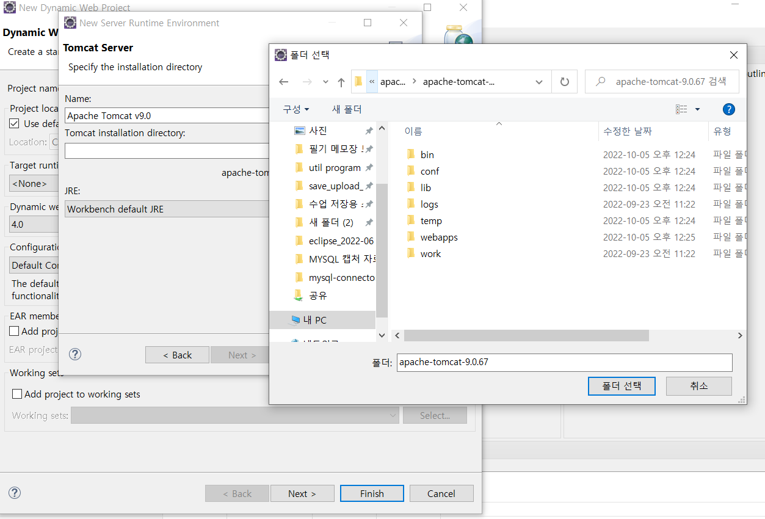This screenshot has width=765, height=519.
Task: Toggle Use default location checkbox
Action: tap(15, 123)
